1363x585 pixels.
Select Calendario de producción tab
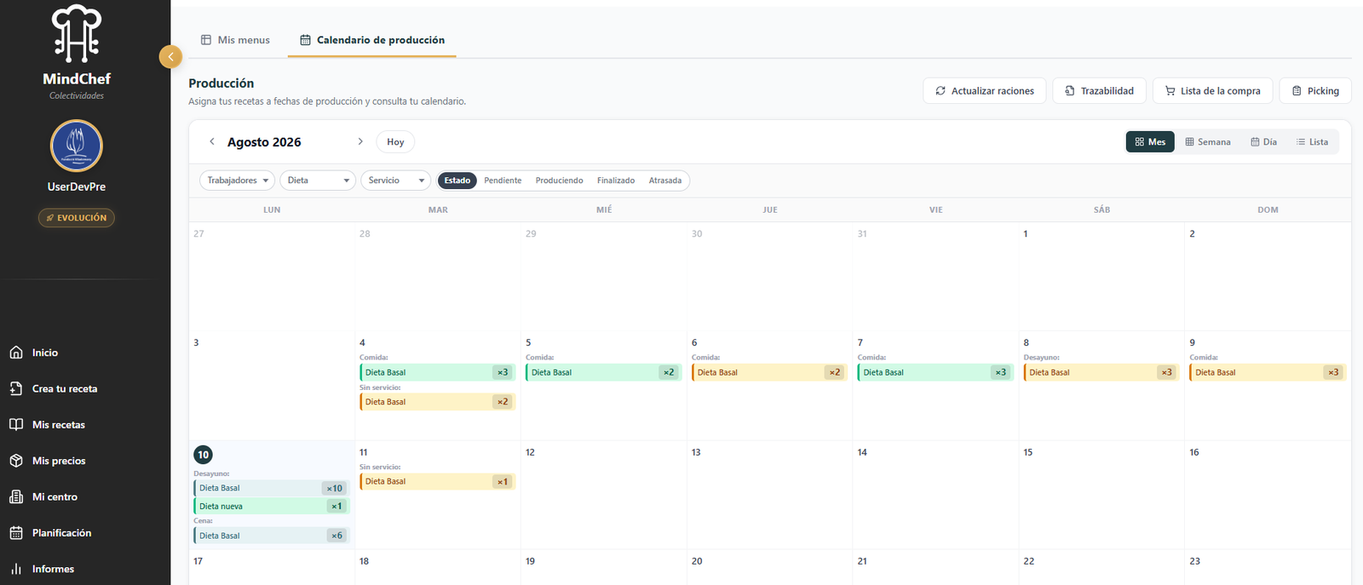tap(372, 40)
